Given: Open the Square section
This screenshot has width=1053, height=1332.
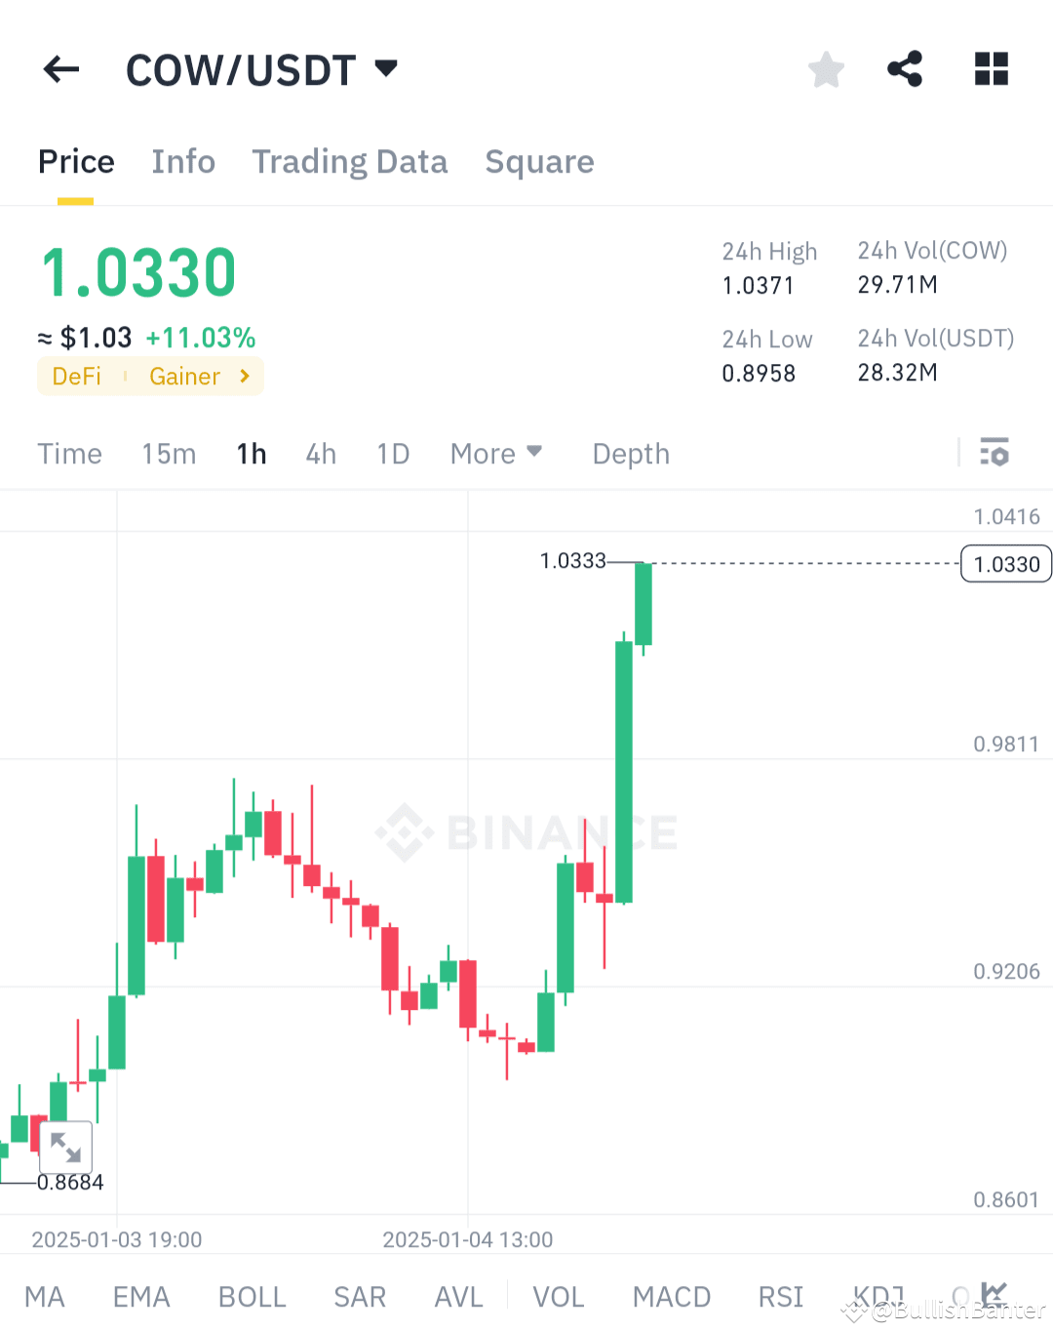Looking at the screenshot, I should [539, 162].
